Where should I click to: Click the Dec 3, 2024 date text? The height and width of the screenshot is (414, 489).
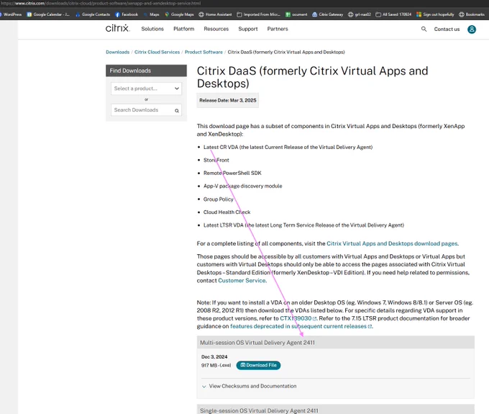click(214, 357)
